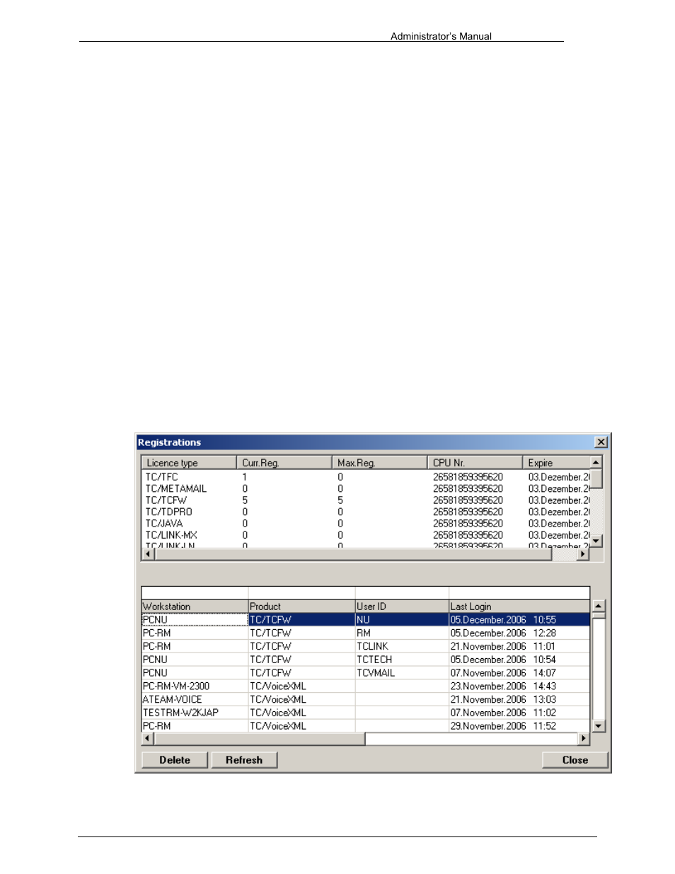Select the TC/JAVA licence row
This screenshot has height=874, width=675.
coord(366,524)
